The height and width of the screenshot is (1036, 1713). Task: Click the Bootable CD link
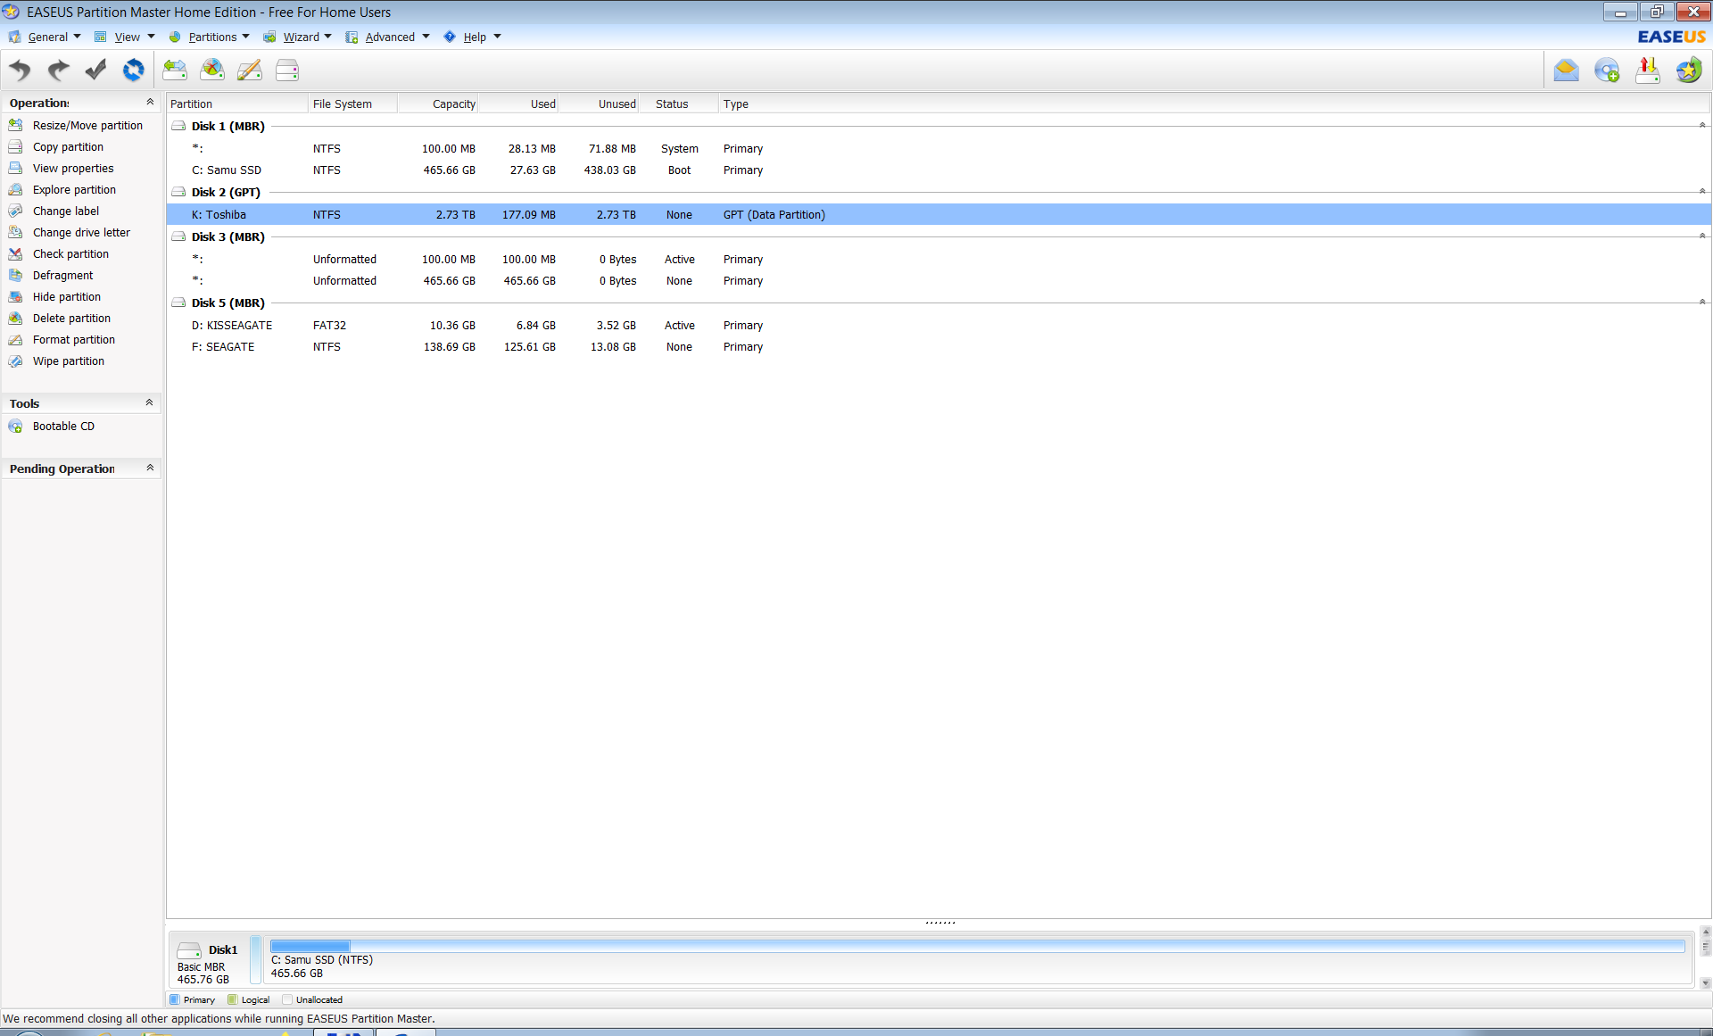63,426
